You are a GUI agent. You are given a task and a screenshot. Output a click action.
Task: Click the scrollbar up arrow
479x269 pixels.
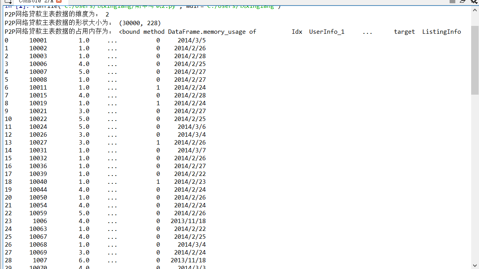coord(475,9)
